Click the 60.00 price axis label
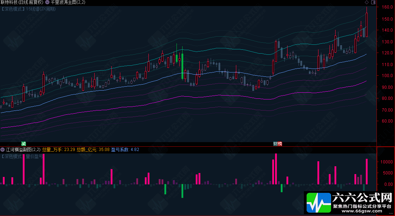The height and width of the screenshot is (216, 395). point(387,121)
